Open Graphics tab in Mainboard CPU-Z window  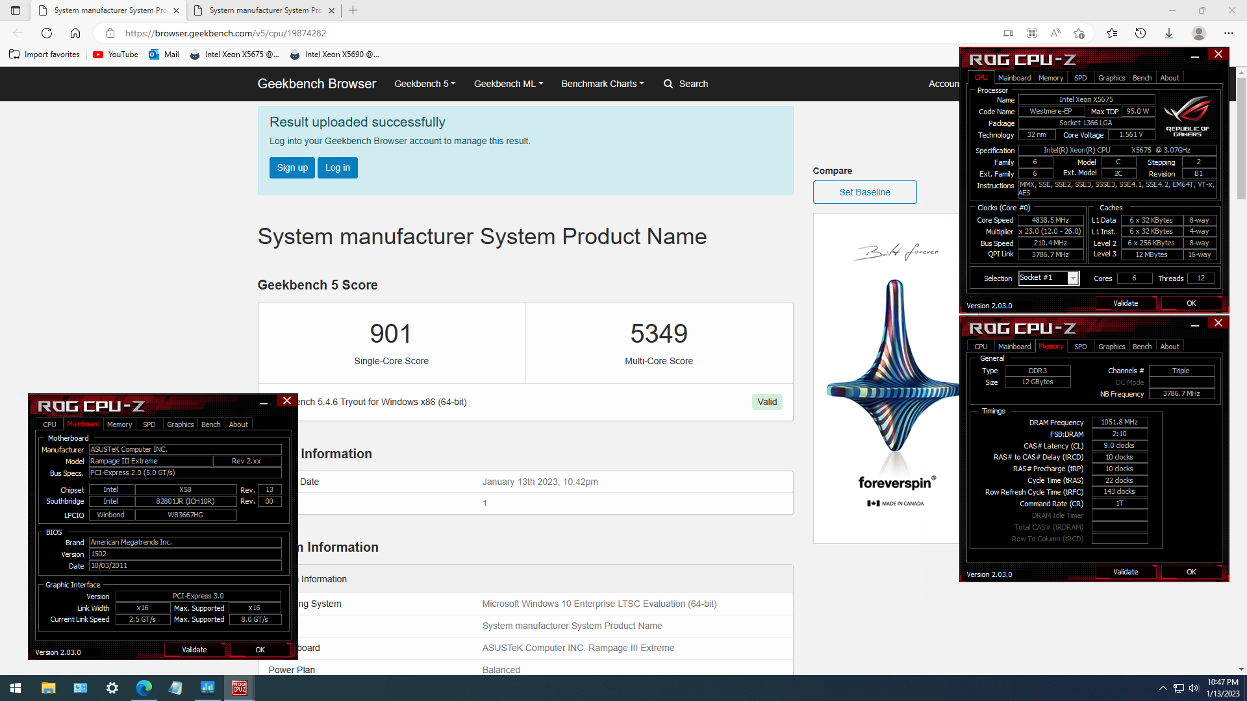click(180, 424)
